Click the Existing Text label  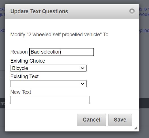25,77
